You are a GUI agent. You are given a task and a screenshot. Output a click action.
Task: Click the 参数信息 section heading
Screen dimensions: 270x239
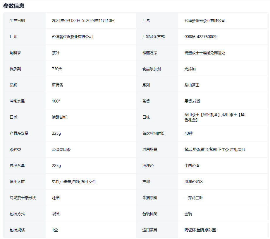[14, 6]
